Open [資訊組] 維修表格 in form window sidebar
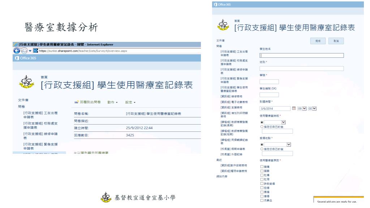The height and width of the screenshot is (208, 370). 231,96
